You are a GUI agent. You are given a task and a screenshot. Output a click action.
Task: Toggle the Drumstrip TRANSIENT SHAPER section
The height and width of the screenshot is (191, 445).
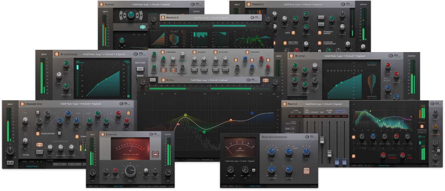(x=319, y=32)
